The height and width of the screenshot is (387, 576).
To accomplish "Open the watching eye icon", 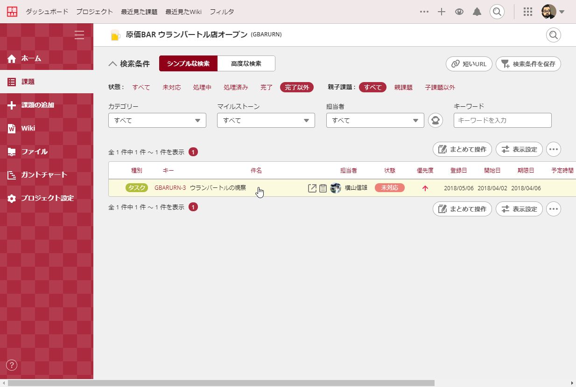I will tap(459, 12).
